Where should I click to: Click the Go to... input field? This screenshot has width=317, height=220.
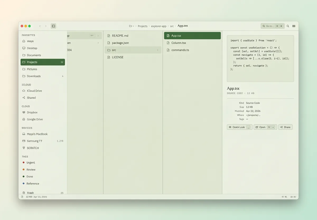(x=273, y=26)
